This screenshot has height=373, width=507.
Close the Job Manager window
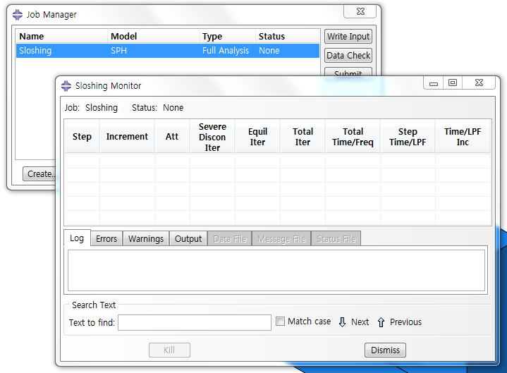(360, 12)
